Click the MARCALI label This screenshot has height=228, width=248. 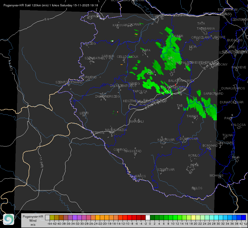point(137,122)
